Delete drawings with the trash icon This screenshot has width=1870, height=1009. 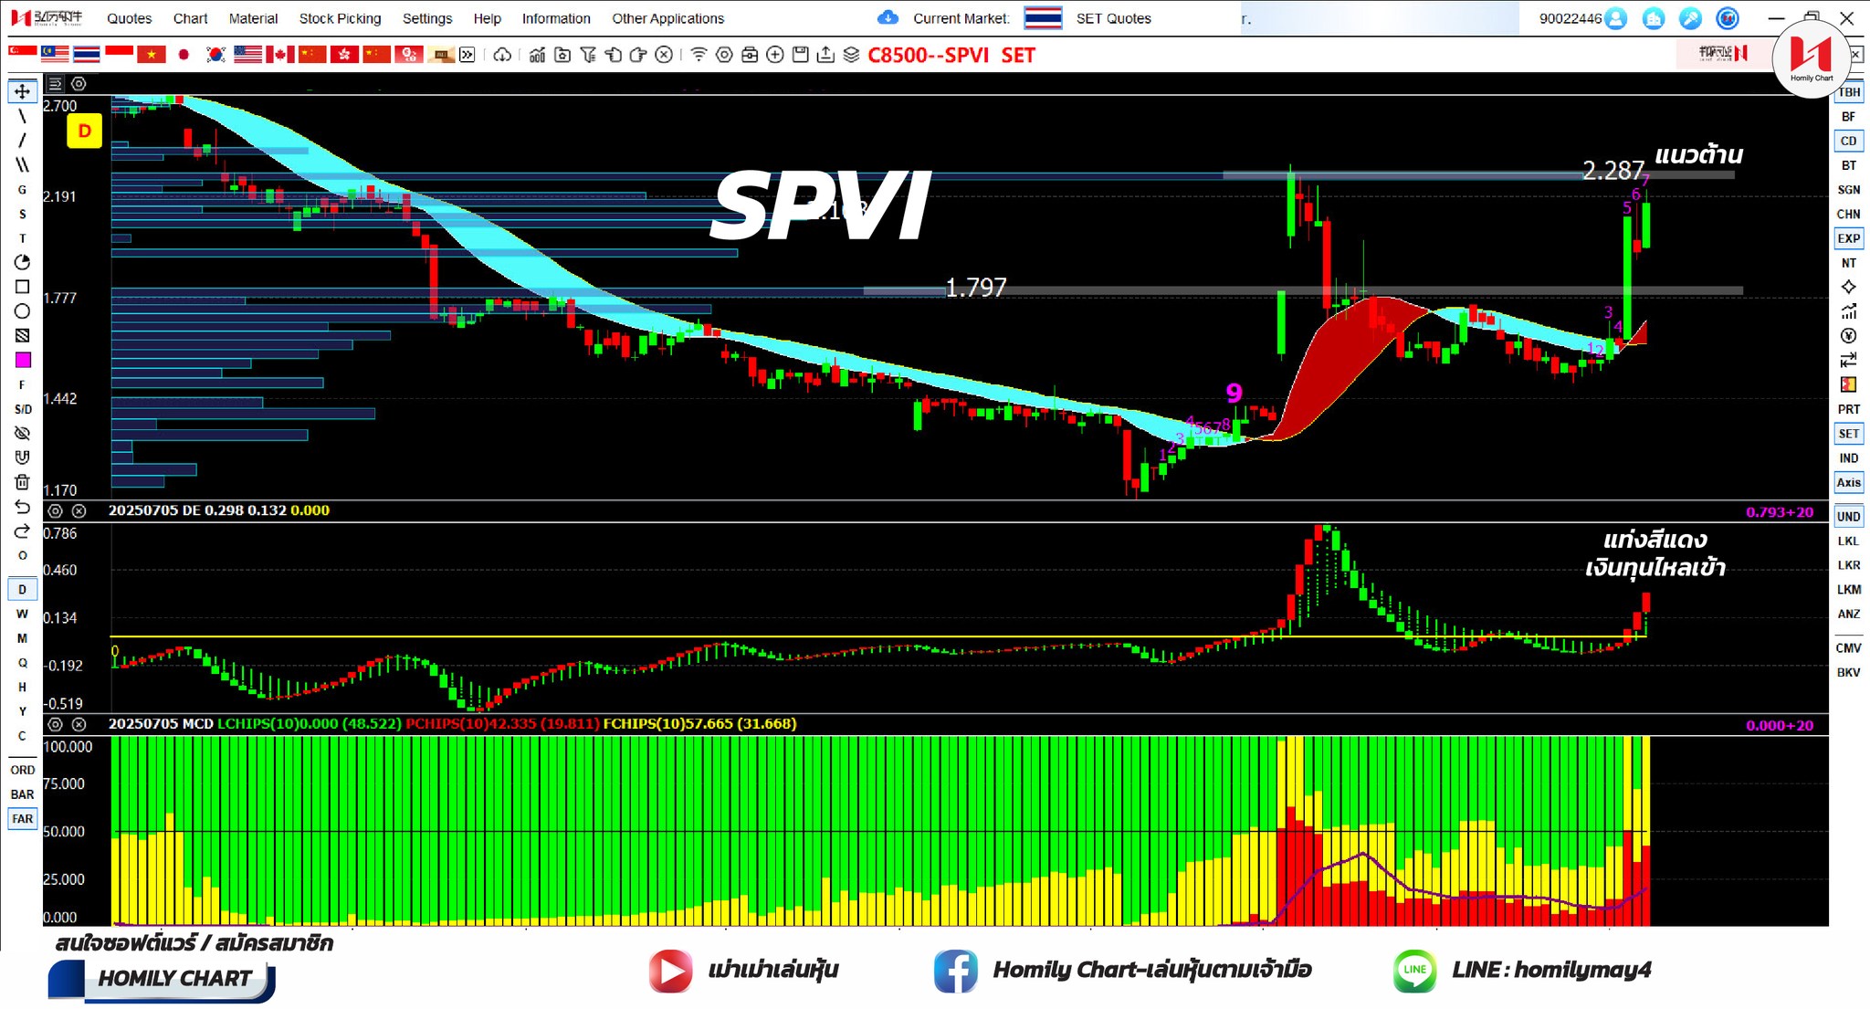[22, 482]
